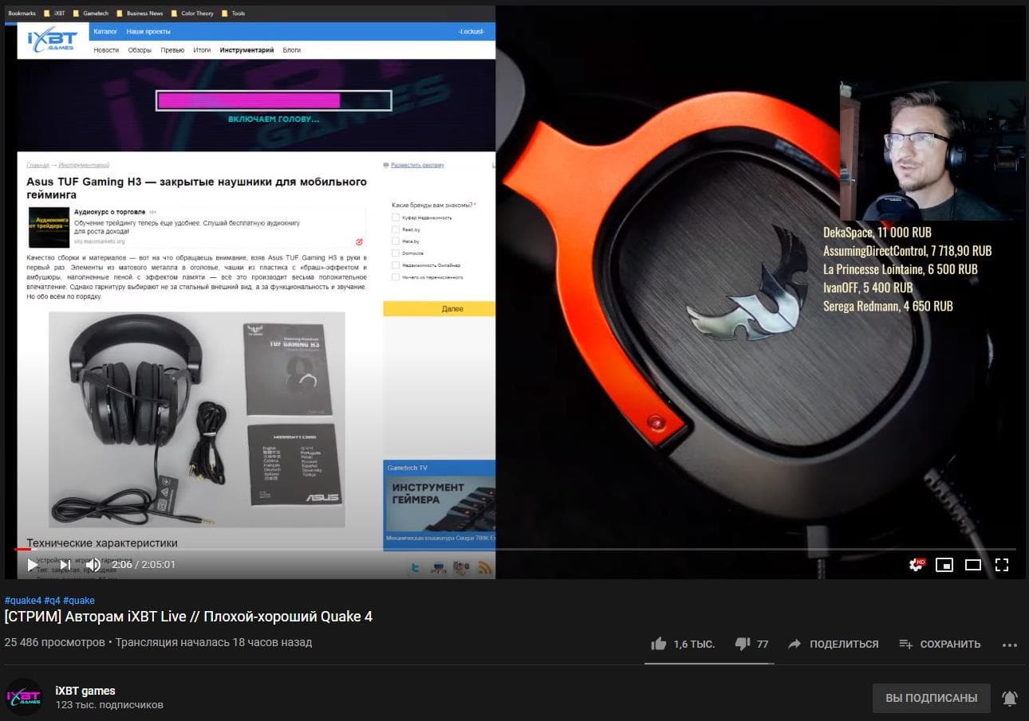This screenshot has width=1029, height=721.
Task: Click the save-to-playlist icon
Action: point(905,644)
